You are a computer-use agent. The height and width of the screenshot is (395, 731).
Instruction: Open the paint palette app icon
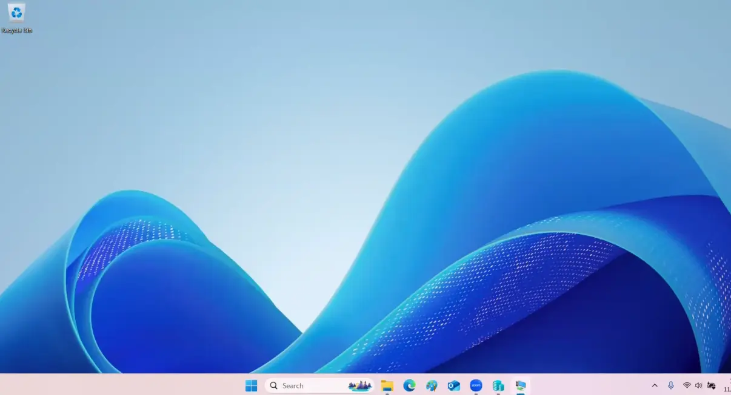432,386
